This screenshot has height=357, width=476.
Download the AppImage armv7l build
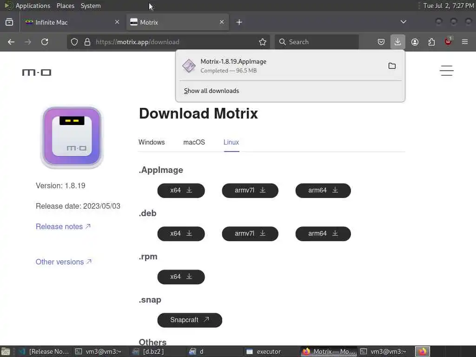pyautogui.click(x=250, y=190)
